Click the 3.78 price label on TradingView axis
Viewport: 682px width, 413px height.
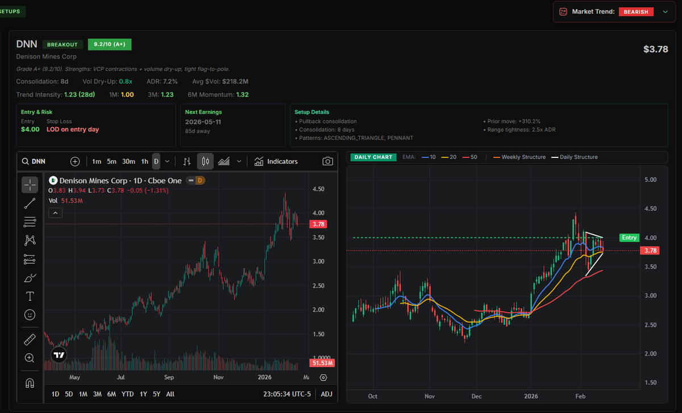point(318,224)
